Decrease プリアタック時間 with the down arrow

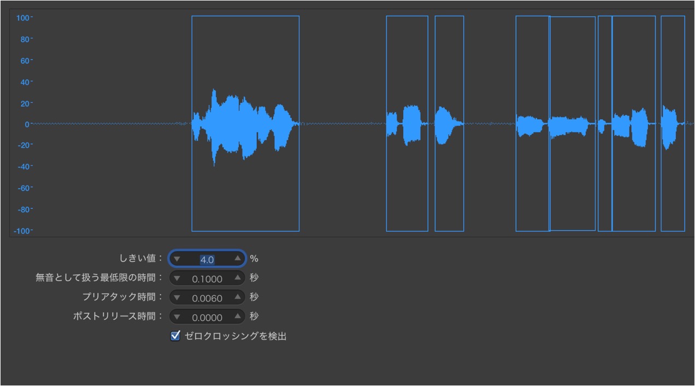pos(176,298)
